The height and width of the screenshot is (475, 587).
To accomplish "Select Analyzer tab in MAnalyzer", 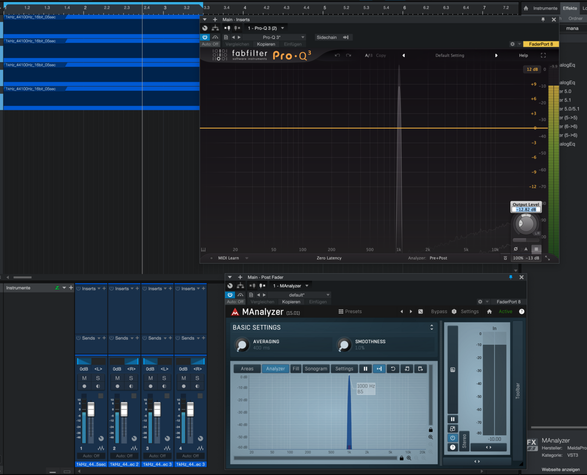I will (x=275, y=369).
